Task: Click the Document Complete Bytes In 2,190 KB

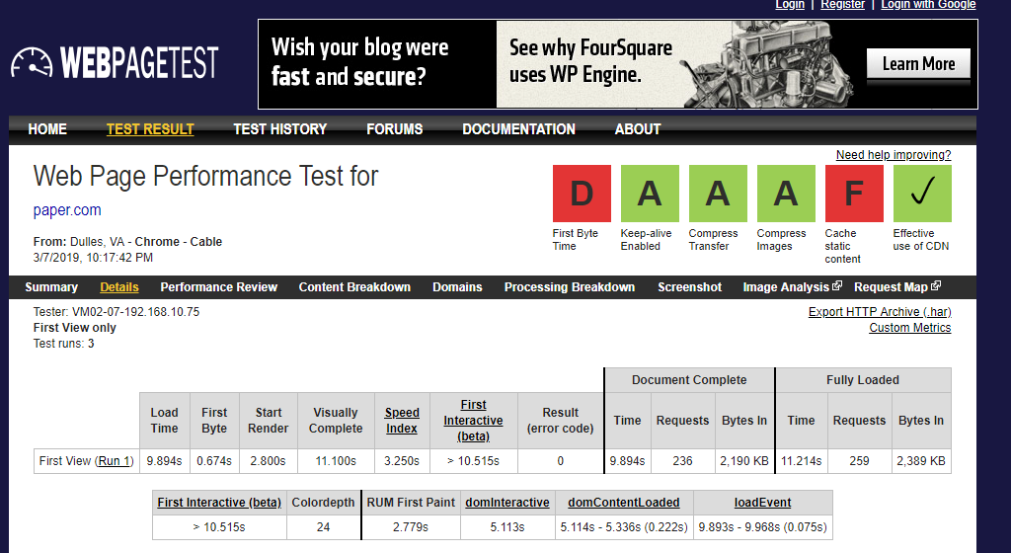Action: pyautogui.click(x=744, y=461)
